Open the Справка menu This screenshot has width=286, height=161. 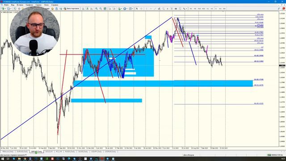click(x=55, y=5)
